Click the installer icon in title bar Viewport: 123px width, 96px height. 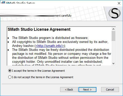pyautogui.click(x=3, y=2)
